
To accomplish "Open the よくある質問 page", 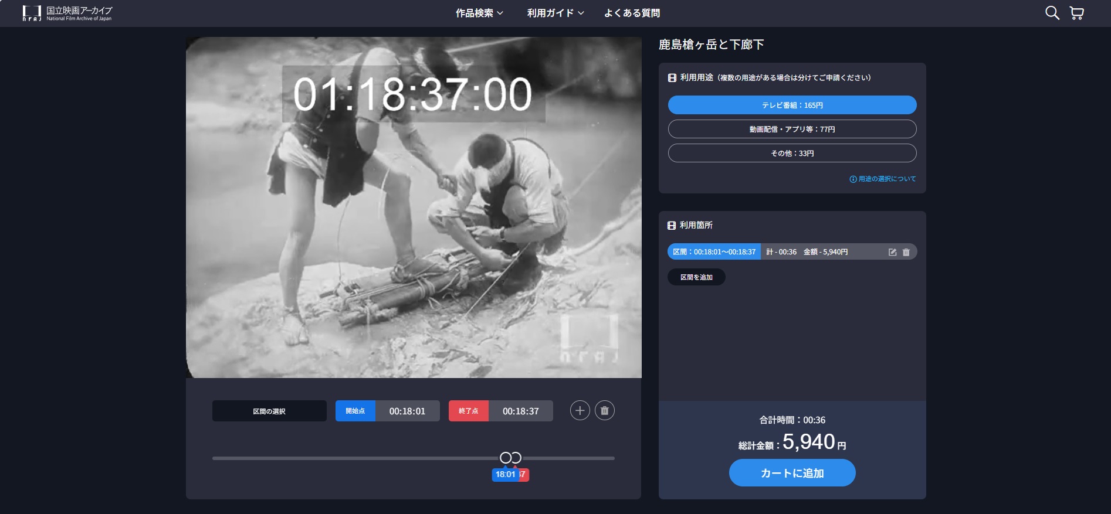I will (632, 13).
